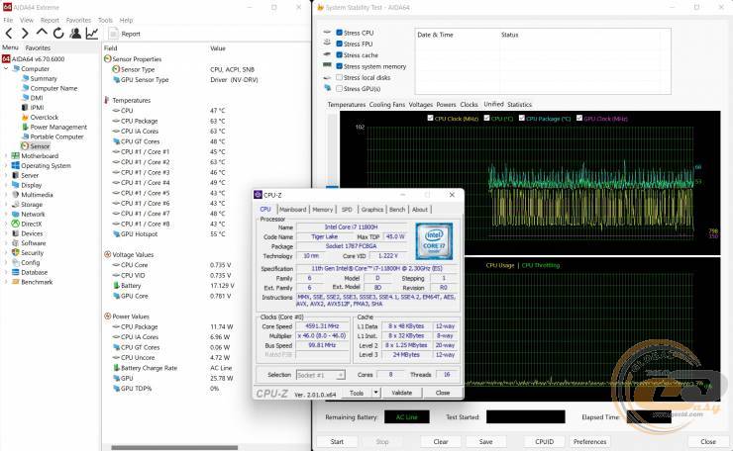Switch to CPU-Z Memory tab
The height and width of the screenshot is (451, 733).
point(323,210)
